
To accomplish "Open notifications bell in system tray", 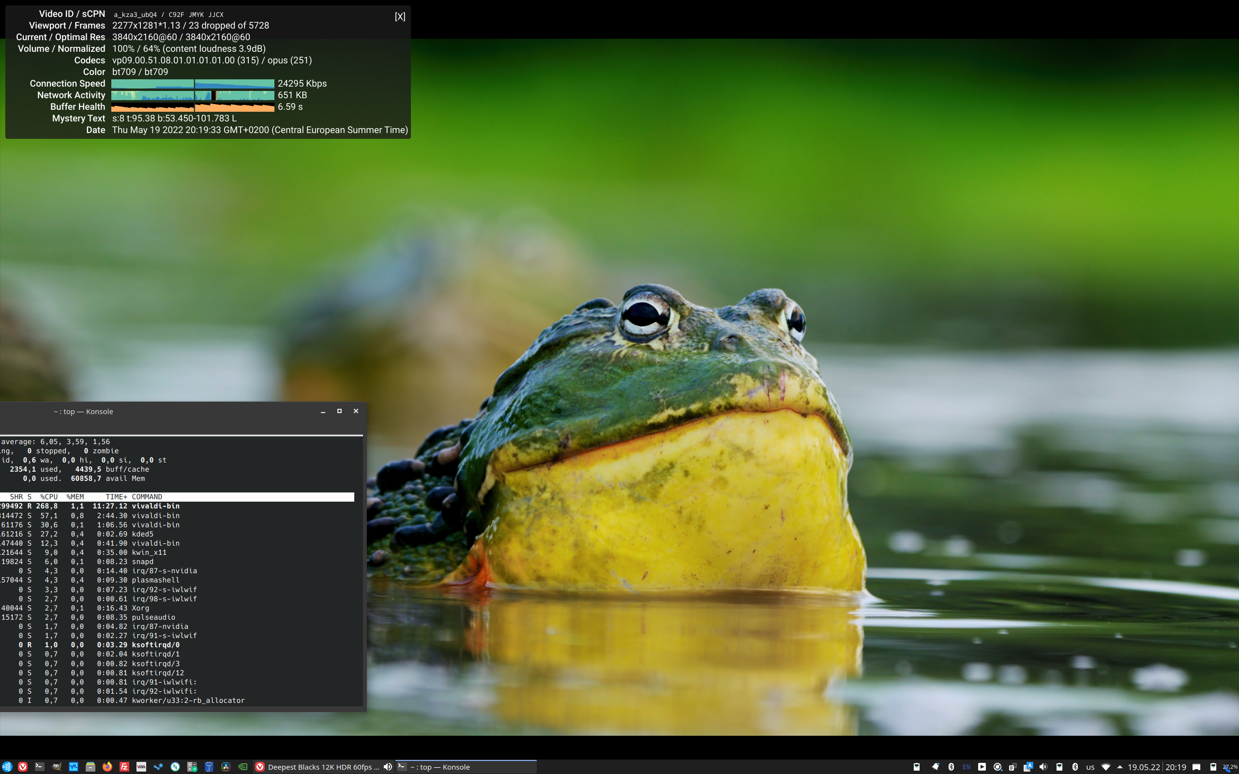I will pos(936,766).
